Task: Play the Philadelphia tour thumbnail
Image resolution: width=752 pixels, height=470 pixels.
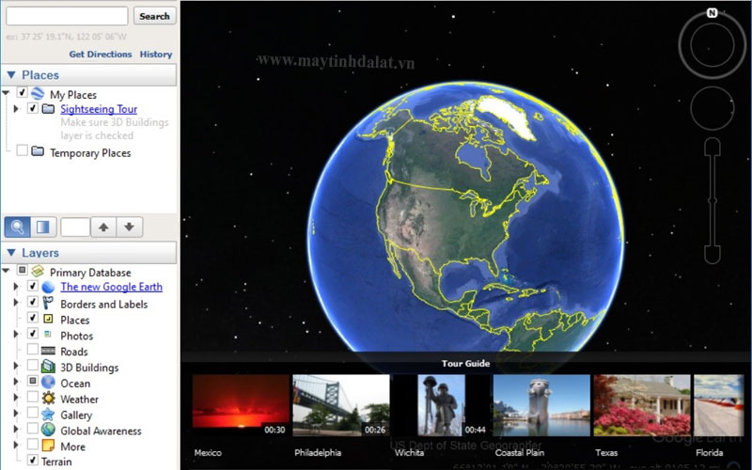Action: [x=341, y=405]
